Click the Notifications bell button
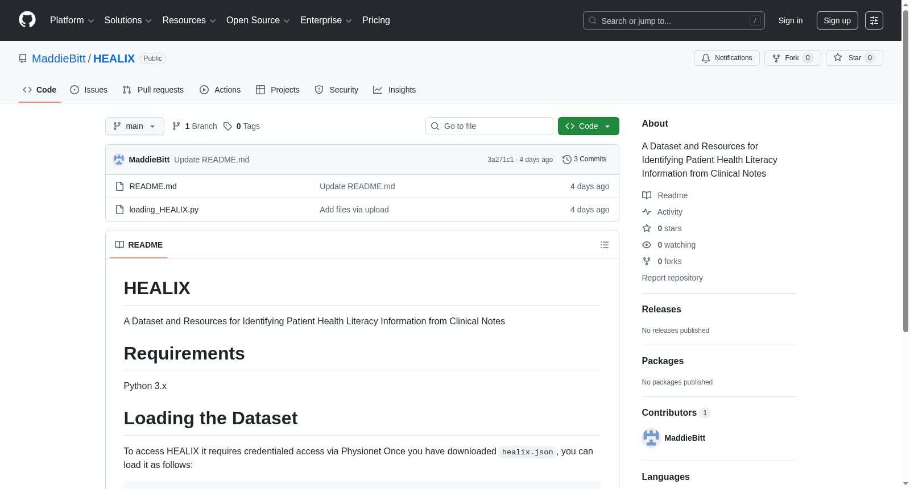The width and height of the screenshot is (910, 489). pos(726,58)
